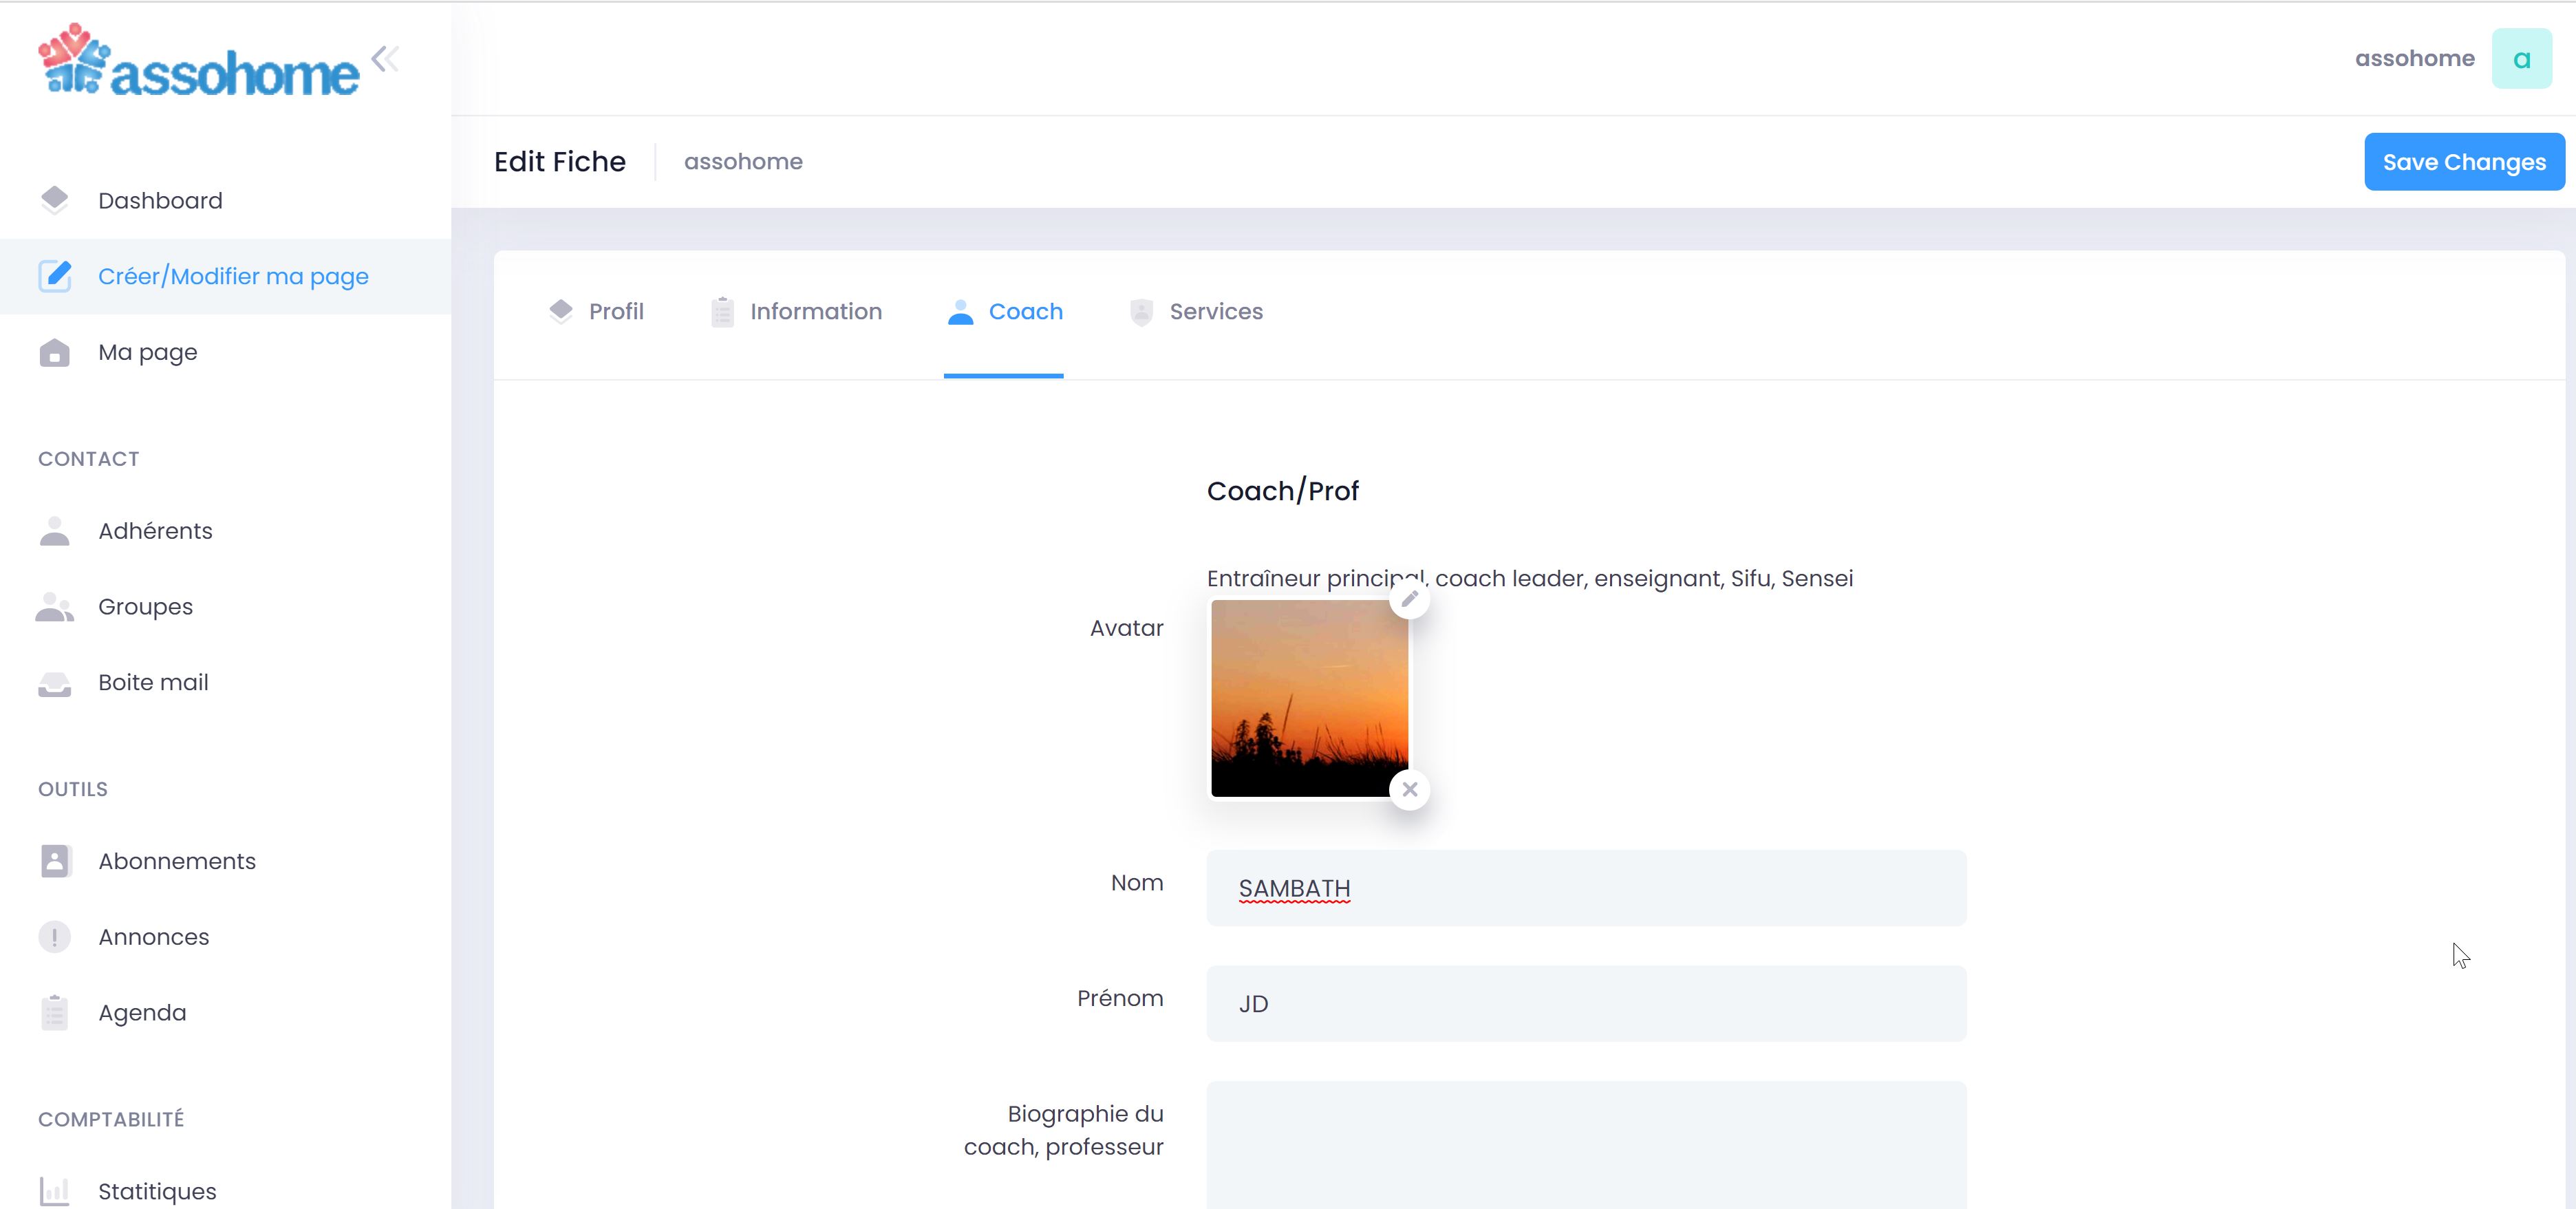Viewport: 2576px width, 1209px height.
Task: Click the Créer/Modifier ma page icon
Action: tap(54, 276)
